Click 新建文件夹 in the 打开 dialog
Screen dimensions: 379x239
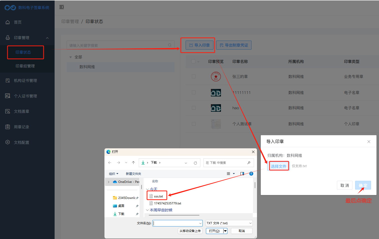click(133, 174)
